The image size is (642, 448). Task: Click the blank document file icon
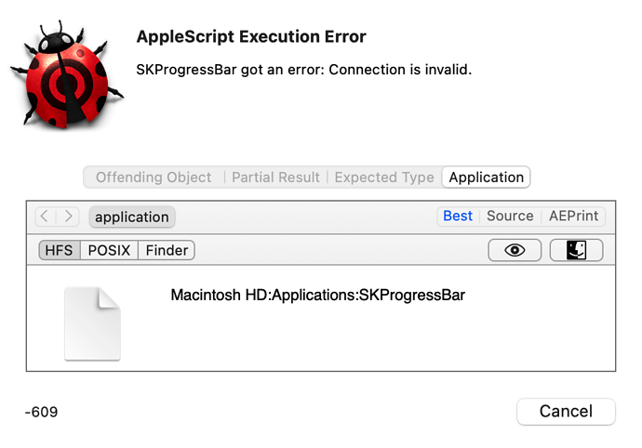92,323
